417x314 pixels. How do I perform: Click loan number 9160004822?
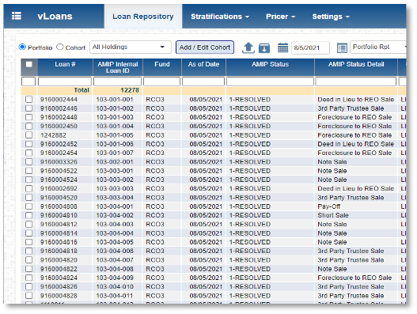(x=59, y=269)
